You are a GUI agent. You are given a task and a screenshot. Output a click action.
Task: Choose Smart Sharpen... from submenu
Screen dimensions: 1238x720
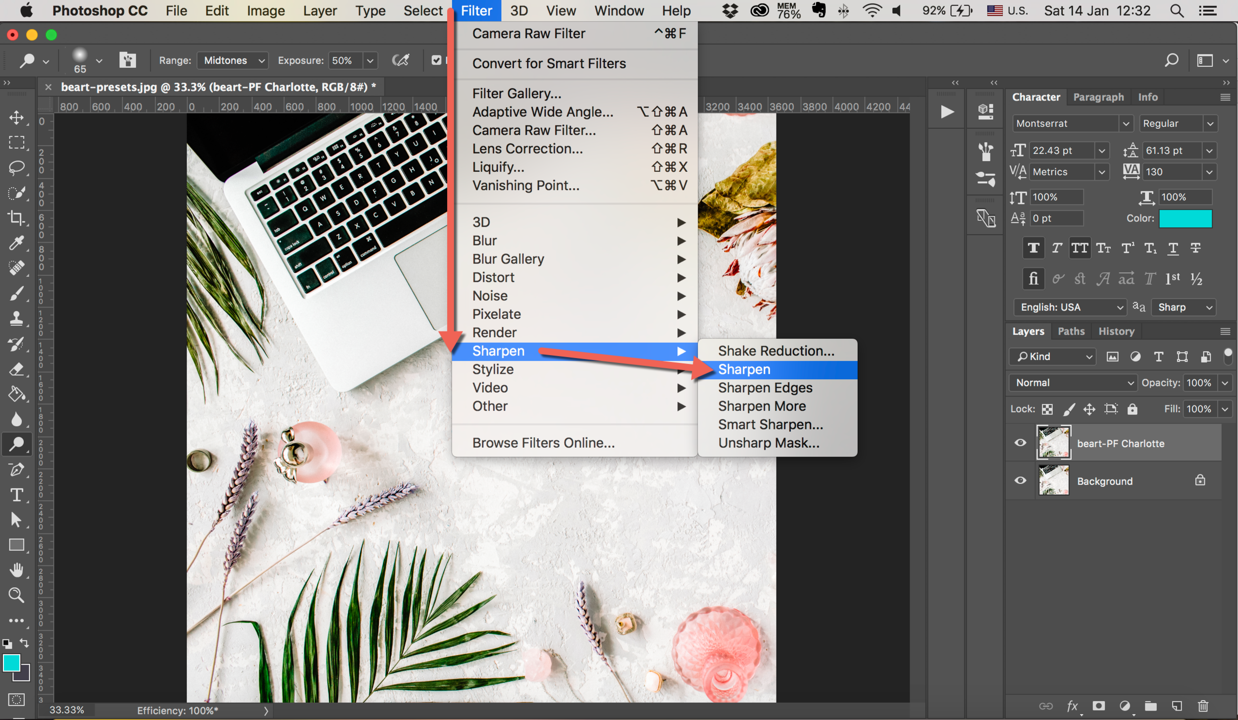pyautogui.click(x=777, y=424)
